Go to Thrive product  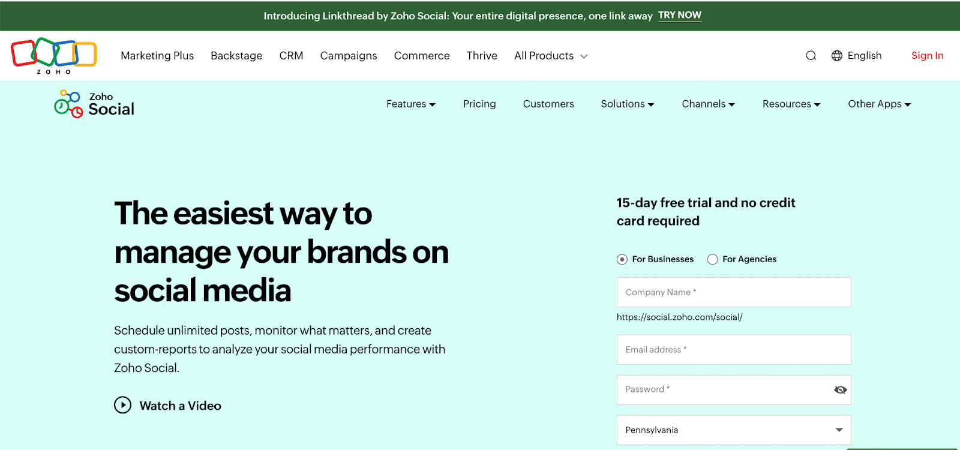(x=482, y=56)
